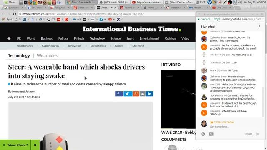Click the ibtimes address bar URL
Viewport: 267px width, 150px height.
point(83,14)
